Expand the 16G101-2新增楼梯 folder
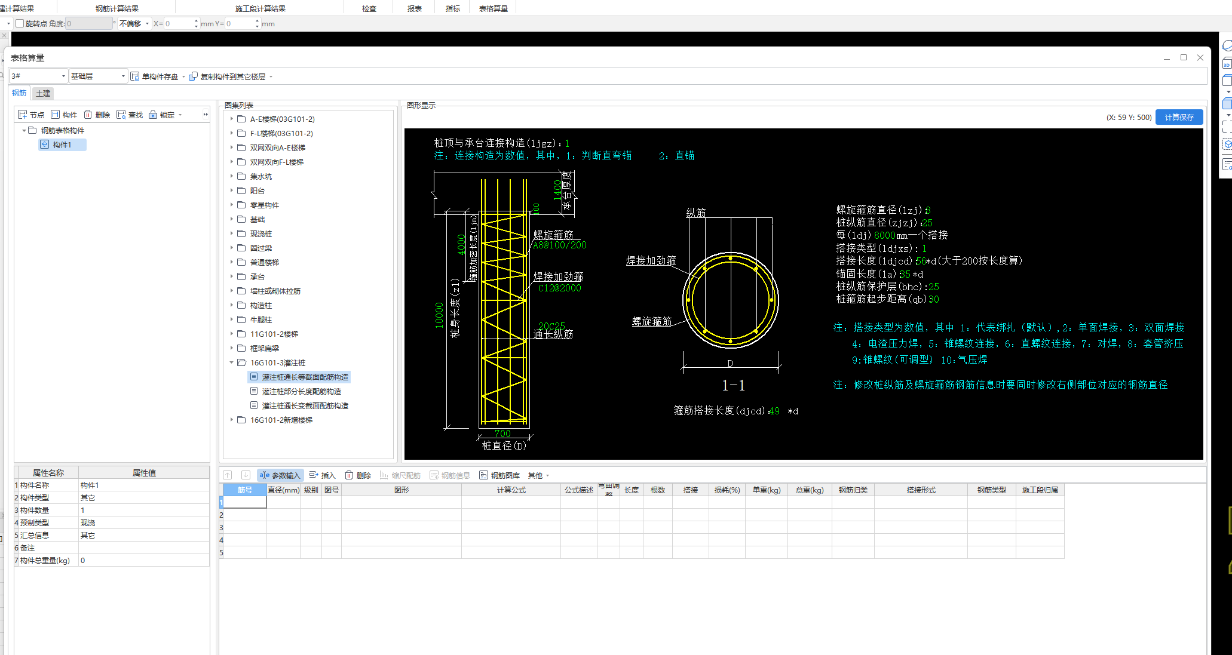1232x655 pixels. (232, 420)
